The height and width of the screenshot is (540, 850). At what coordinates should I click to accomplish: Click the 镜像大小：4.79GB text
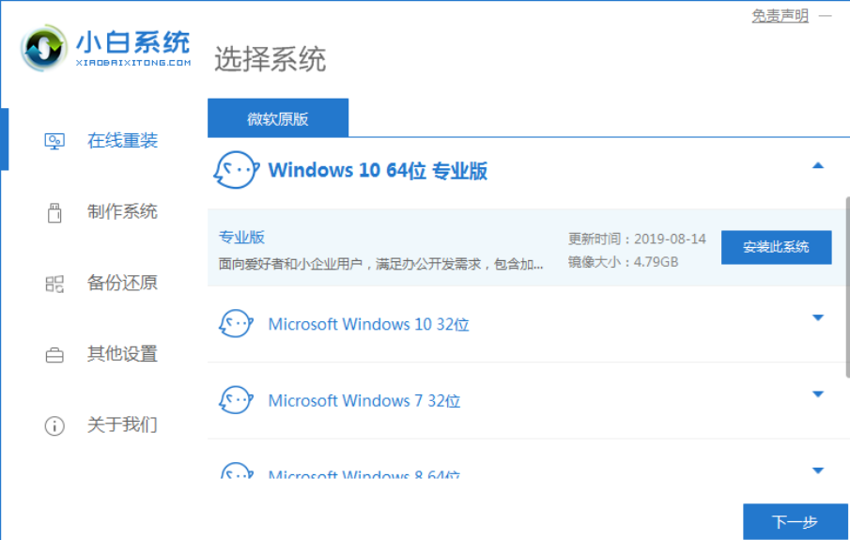pyautogui.click(x=623, y=262)
